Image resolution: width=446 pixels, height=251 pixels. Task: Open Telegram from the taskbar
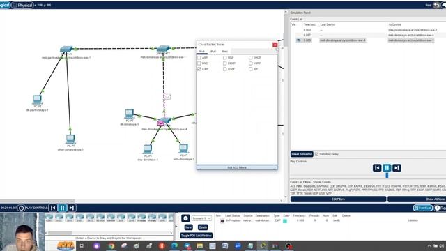[x=187, y=246]
